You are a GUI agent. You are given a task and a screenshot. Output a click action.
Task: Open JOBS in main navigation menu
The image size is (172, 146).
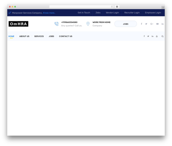pos(51,36)
